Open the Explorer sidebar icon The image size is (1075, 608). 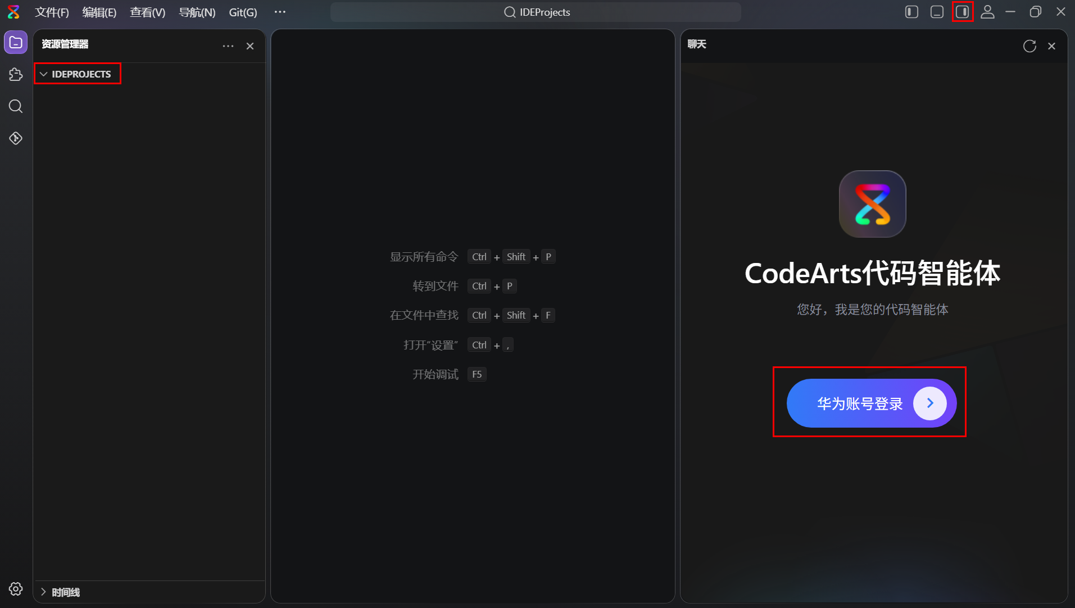(16, 43)
